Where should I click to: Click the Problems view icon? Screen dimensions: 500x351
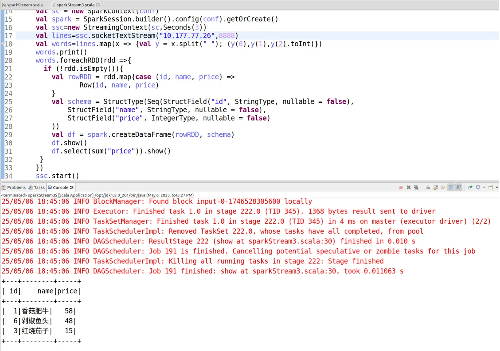4,187
